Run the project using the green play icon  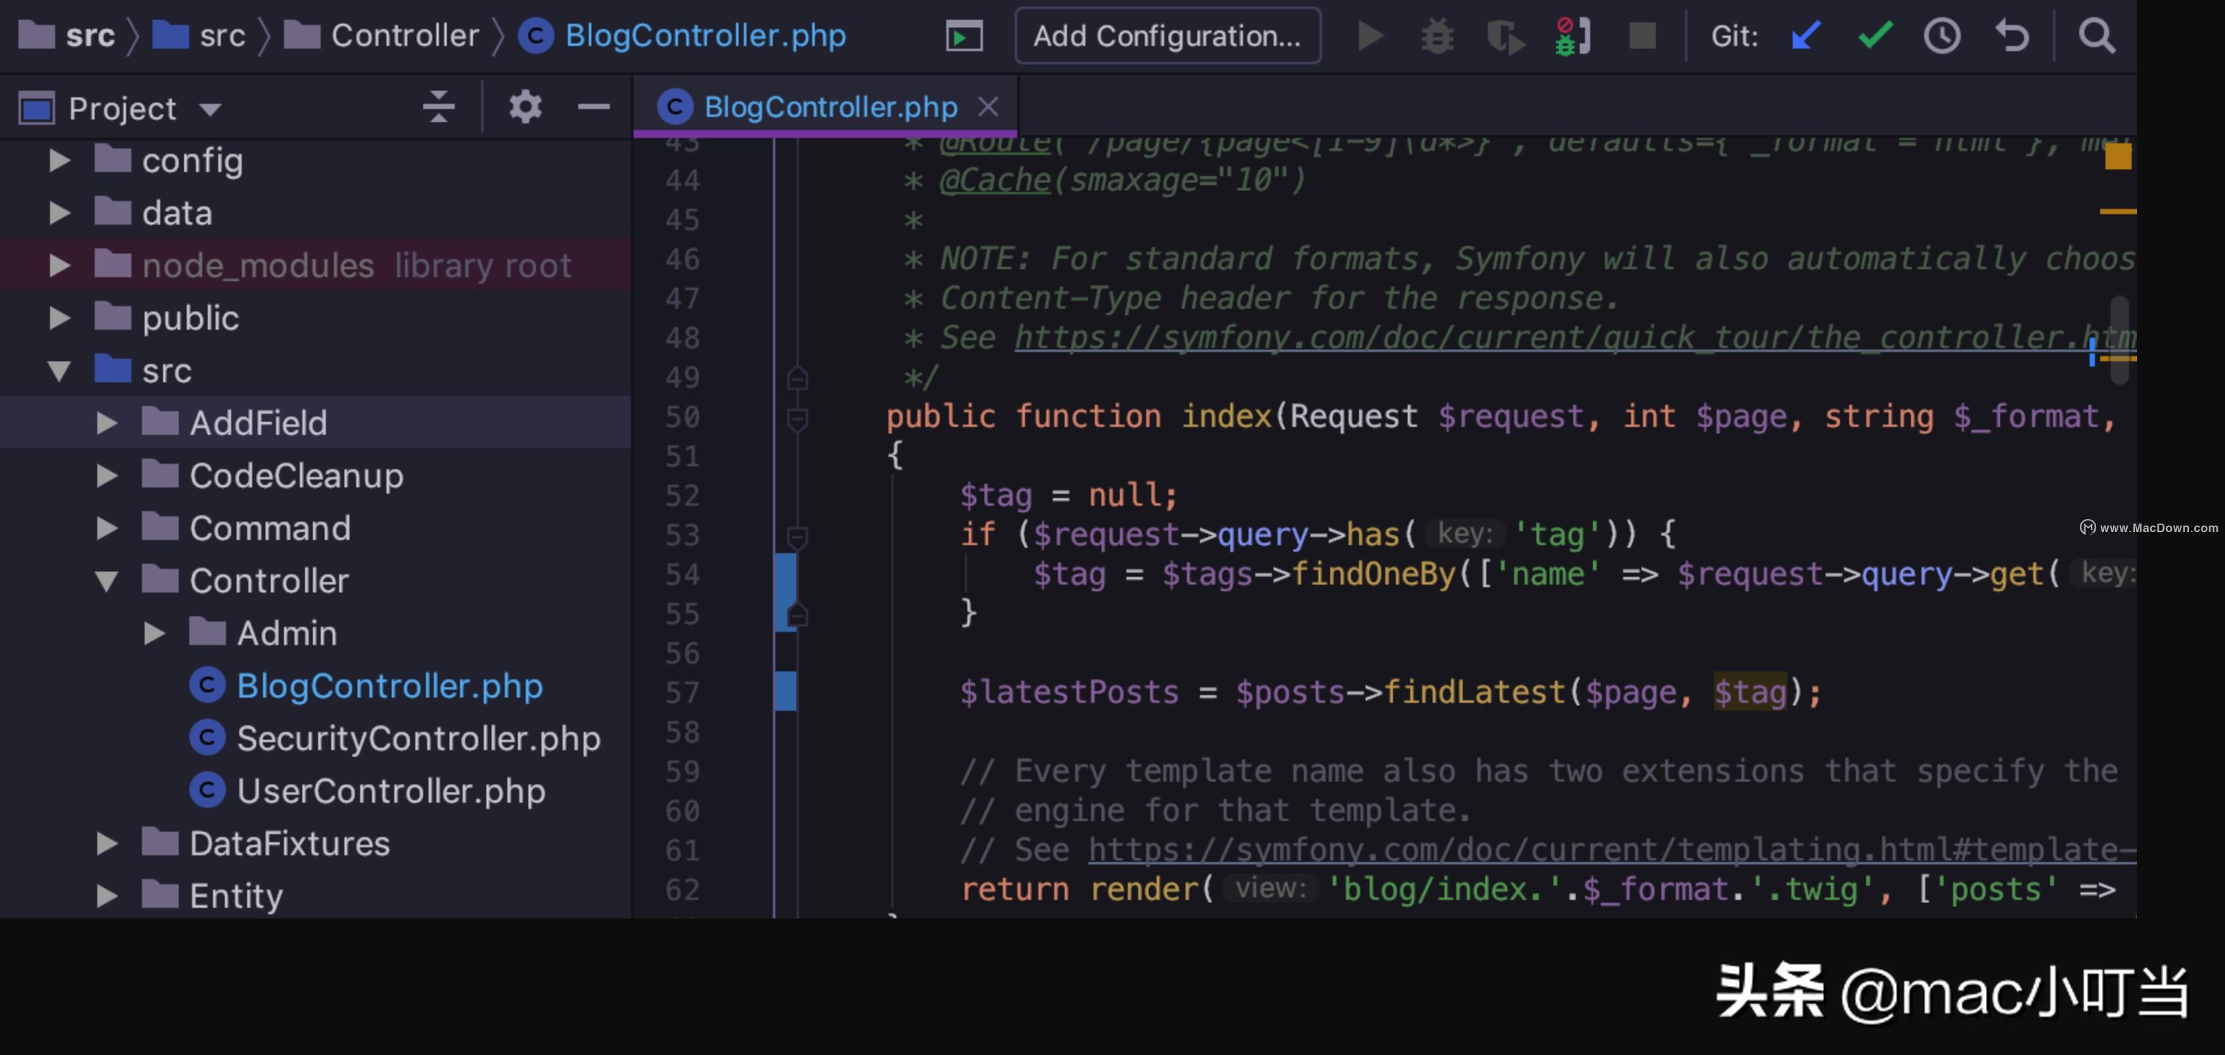1370,35
